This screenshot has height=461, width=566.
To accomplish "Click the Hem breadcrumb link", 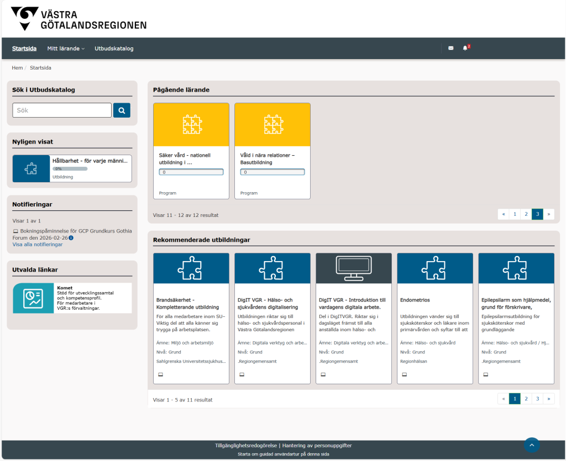I will 17,68.
